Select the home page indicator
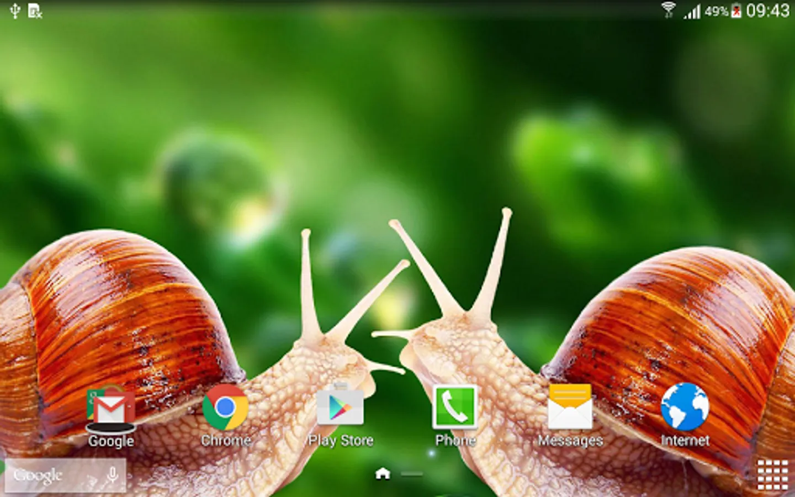 coord(383,473)
